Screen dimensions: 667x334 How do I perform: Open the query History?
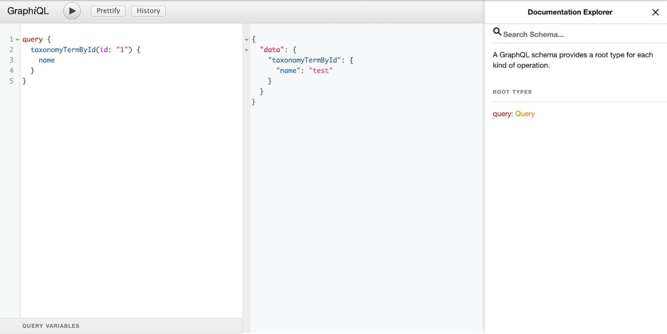(x=148, y=10)
